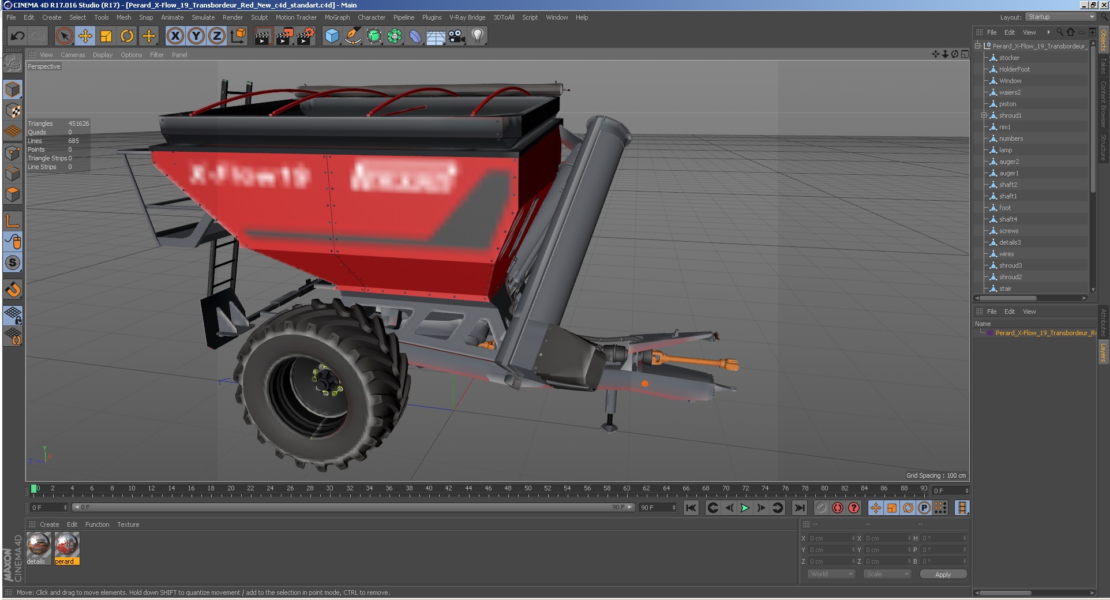Viewport: 1110px width, 600px height.
Task: Select the details material thumbnail
Action: [39, 547]
